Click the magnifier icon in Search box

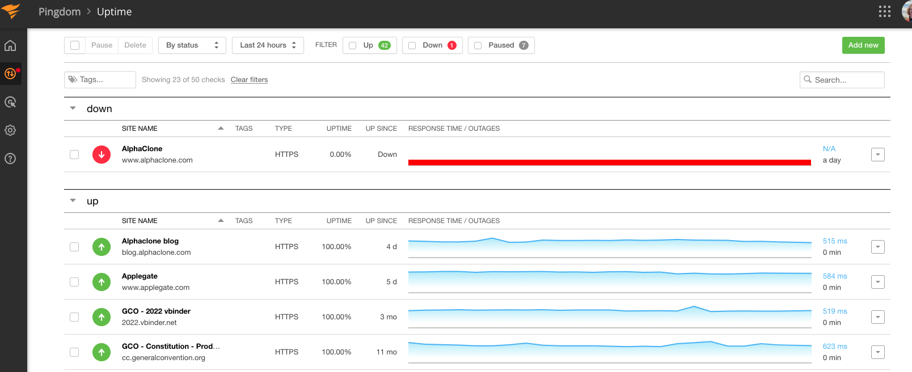click(808, 80)
